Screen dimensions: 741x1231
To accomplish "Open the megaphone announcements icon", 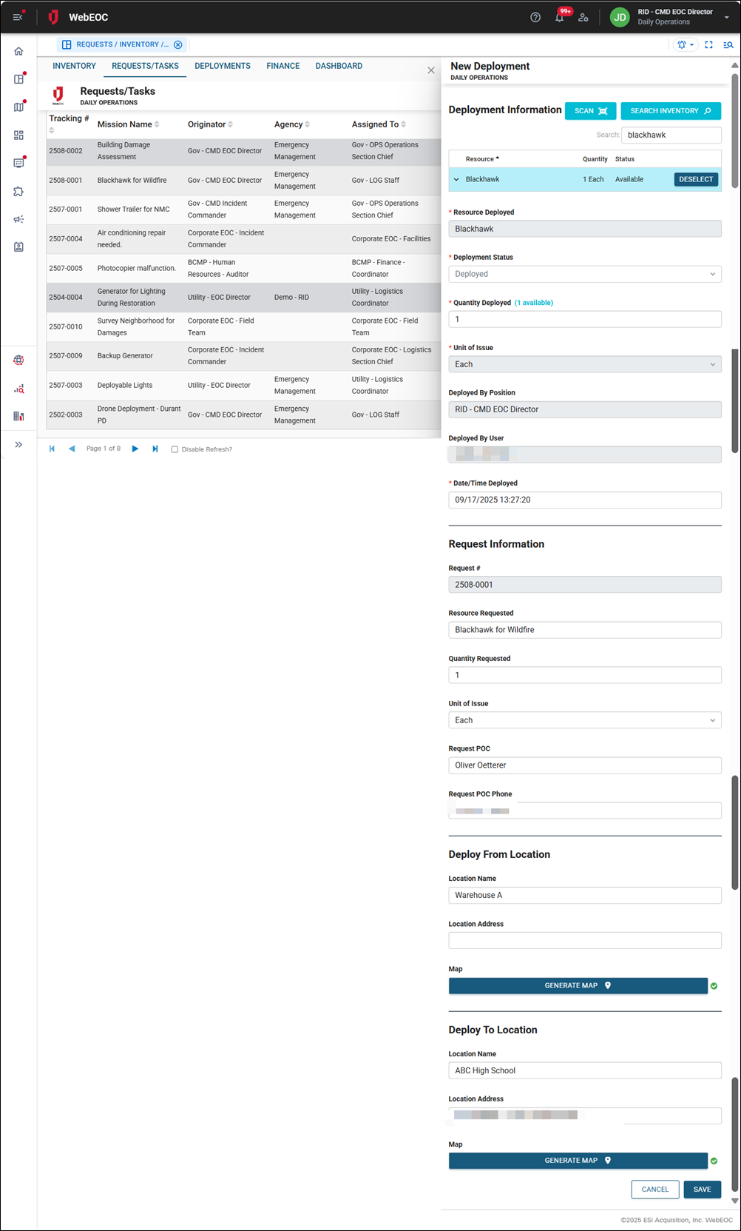I will (18, 219).
